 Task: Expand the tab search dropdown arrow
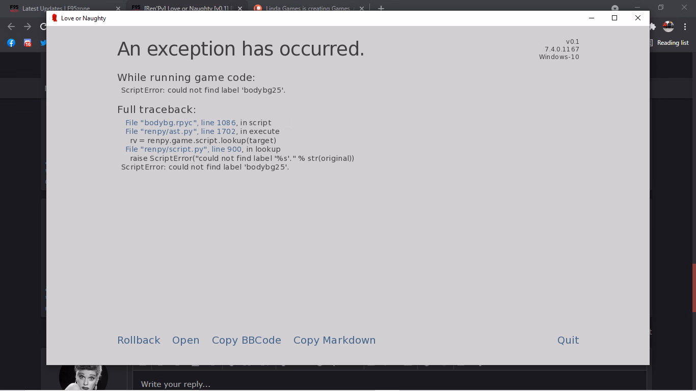click(x=615, y=8)
